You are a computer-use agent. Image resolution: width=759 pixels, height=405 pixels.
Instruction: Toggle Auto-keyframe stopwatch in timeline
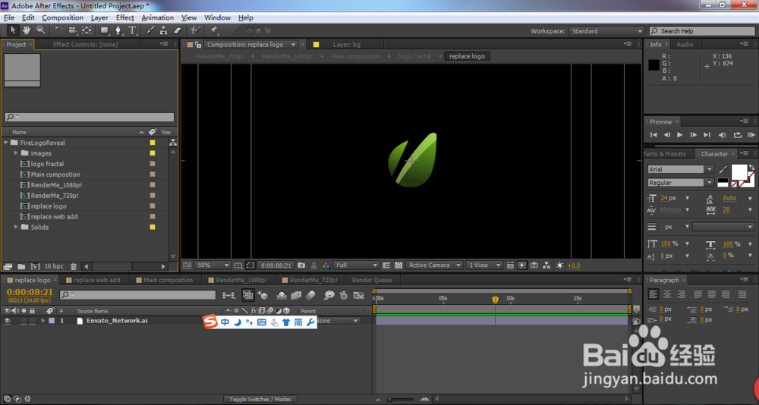pos(343,295)
